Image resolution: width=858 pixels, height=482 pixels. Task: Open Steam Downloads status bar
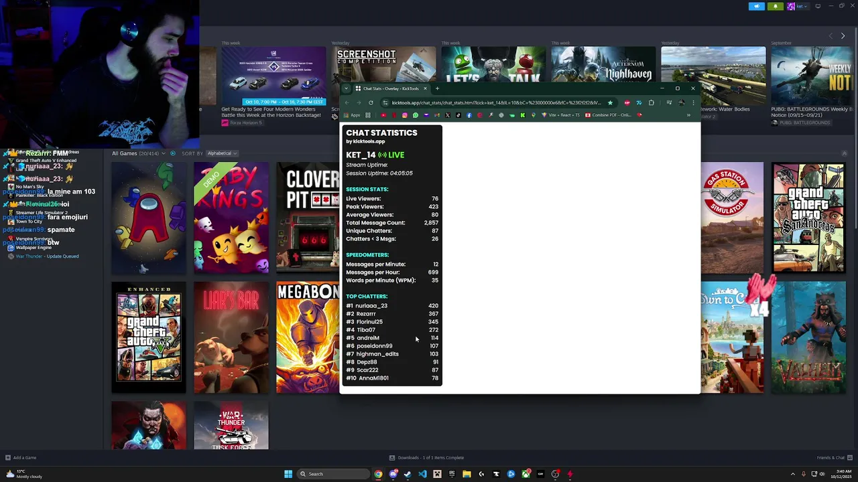426,458
